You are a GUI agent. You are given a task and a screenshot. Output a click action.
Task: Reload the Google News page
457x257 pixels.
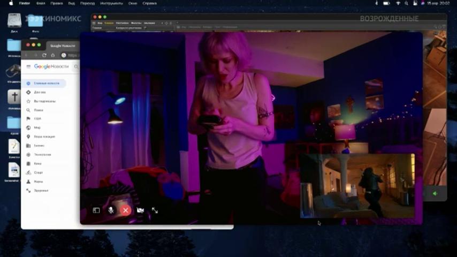44,55
